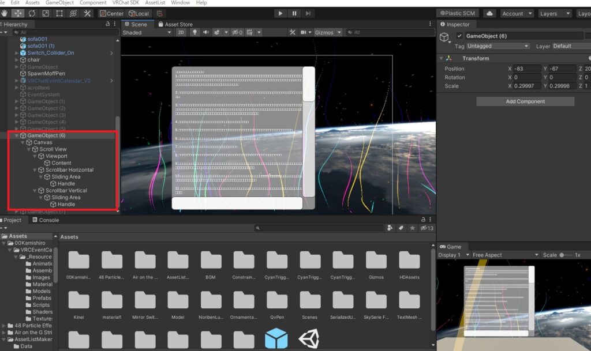Viewport: 591px width, 351px height.
Task: Select the Move tool in the toolbar
Action: click(x=18, y=13)
